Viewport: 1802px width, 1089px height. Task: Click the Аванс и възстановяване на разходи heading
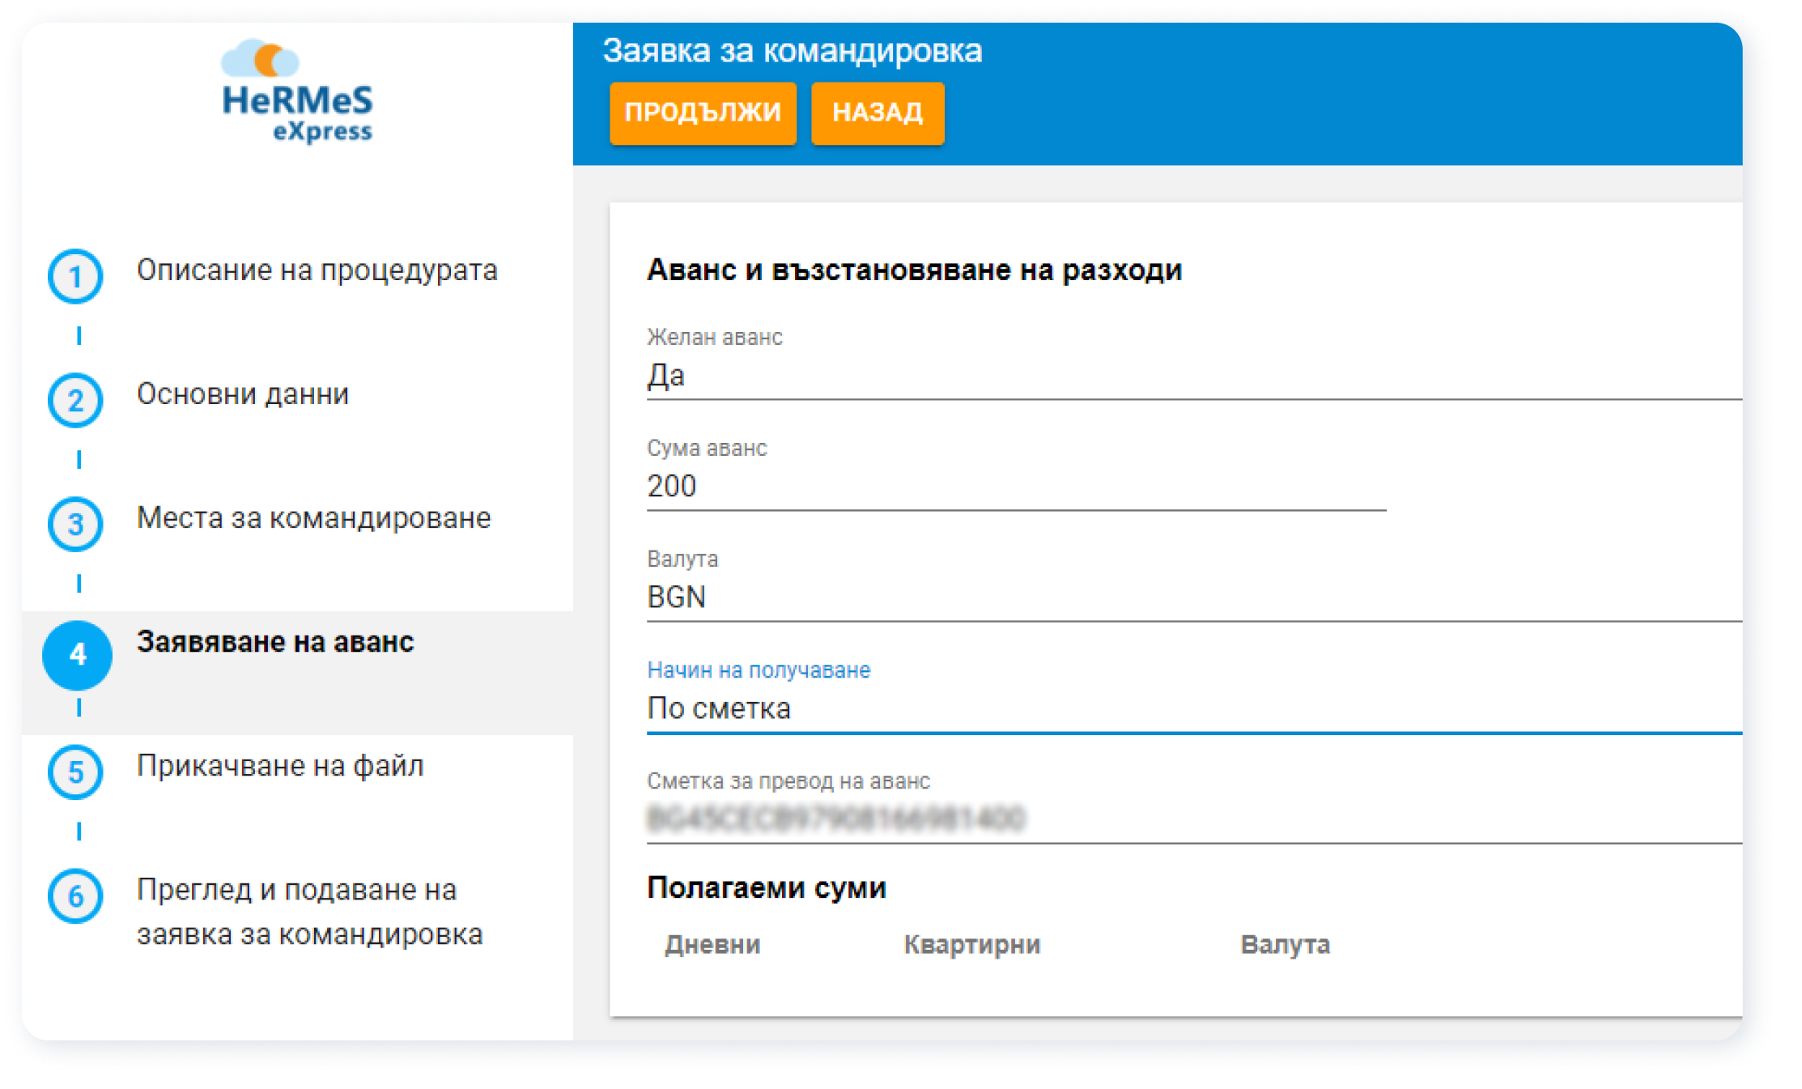point(914,270)
